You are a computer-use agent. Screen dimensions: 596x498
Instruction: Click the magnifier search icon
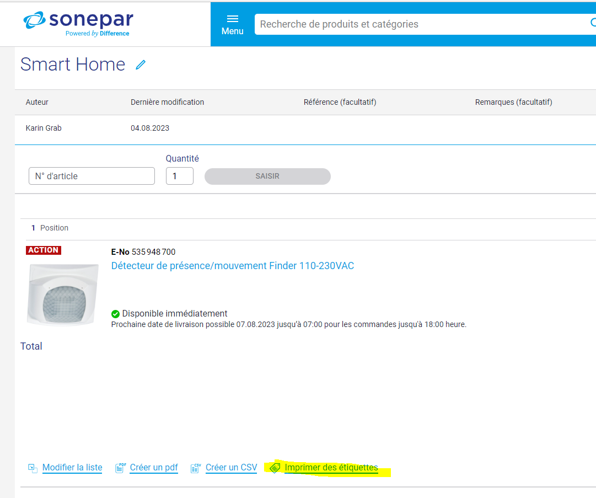point(592,23)
